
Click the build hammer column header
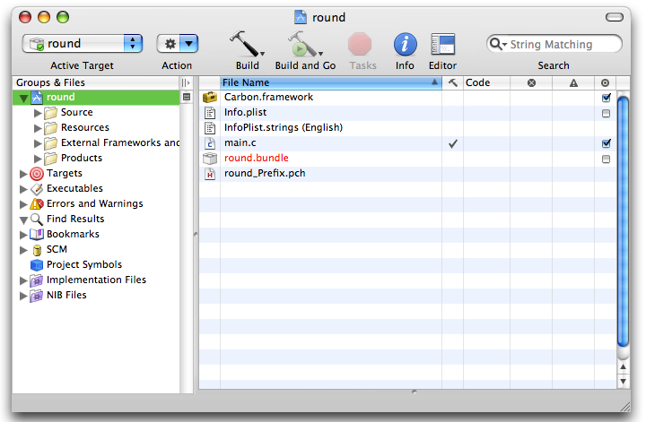tap(453, 82)
